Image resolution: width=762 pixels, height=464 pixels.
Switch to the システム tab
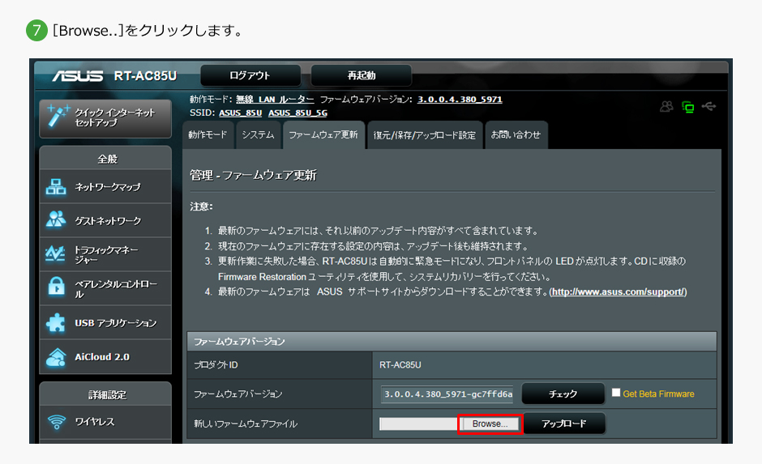(x=258, y=135)
